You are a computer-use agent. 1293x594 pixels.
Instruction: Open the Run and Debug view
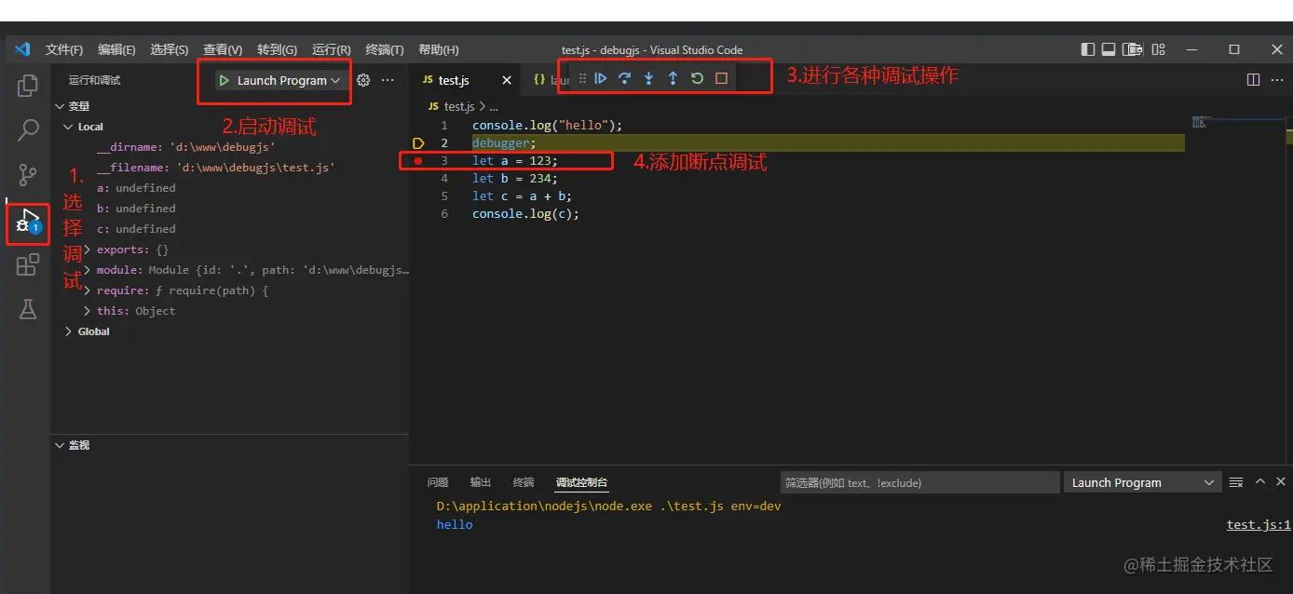click(x=28, y=221)
